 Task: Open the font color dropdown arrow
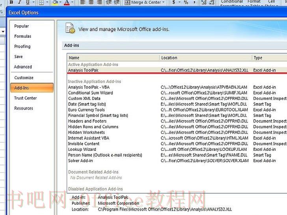click(x=72, y=2)
